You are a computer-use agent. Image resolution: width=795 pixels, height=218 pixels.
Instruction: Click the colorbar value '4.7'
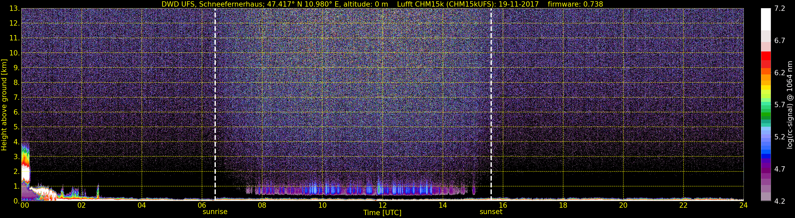point(780,169)
